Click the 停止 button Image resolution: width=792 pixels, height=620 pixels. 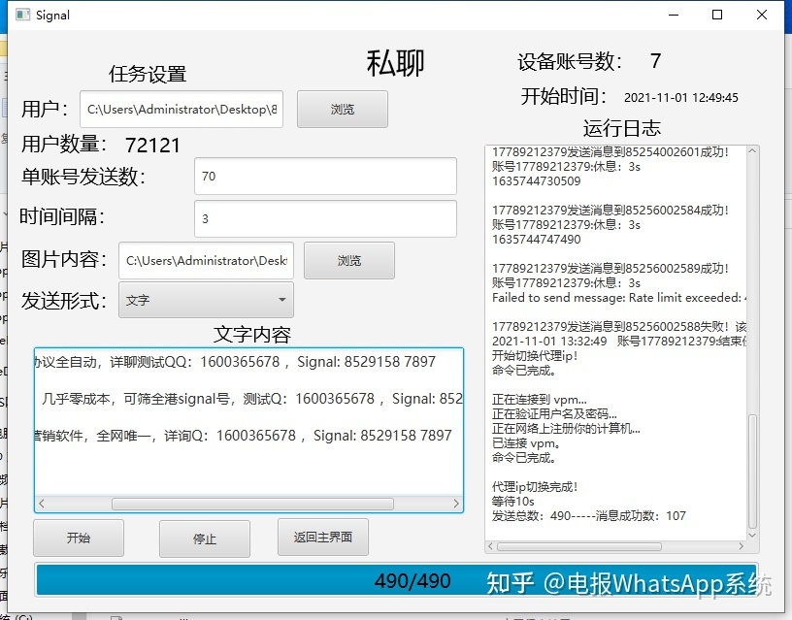pyautogui.click(x=205, y=538)
